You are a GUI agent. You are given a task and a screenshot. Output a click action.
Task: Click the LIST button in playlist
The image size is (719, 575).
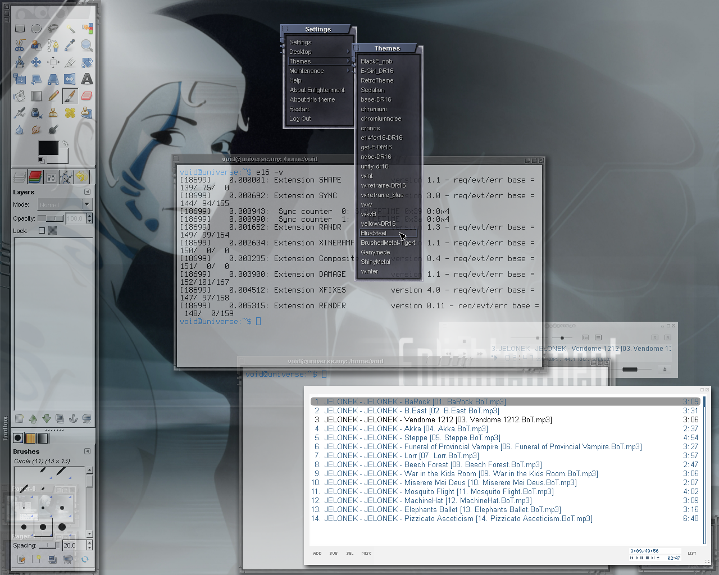pyautogui.click(x=692, y=553)
